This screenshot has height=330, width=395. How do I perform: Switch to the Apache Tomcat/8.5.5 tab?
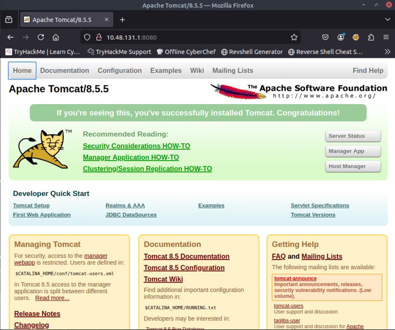click(61, 20)
